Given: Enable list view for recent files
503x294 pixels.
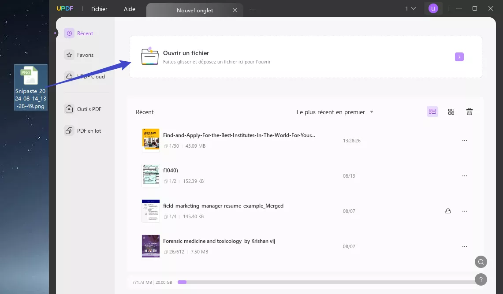Looking at the screenshot, I should coord(432,112).
